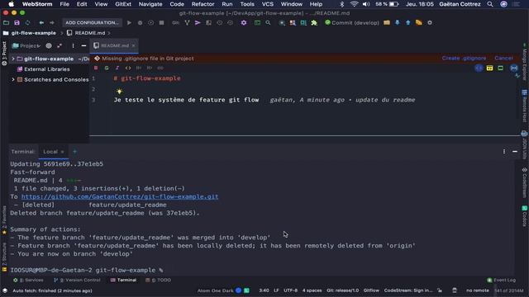
Task: Toggle italic in markdown toolbar
Action: (x=117, y=68)
